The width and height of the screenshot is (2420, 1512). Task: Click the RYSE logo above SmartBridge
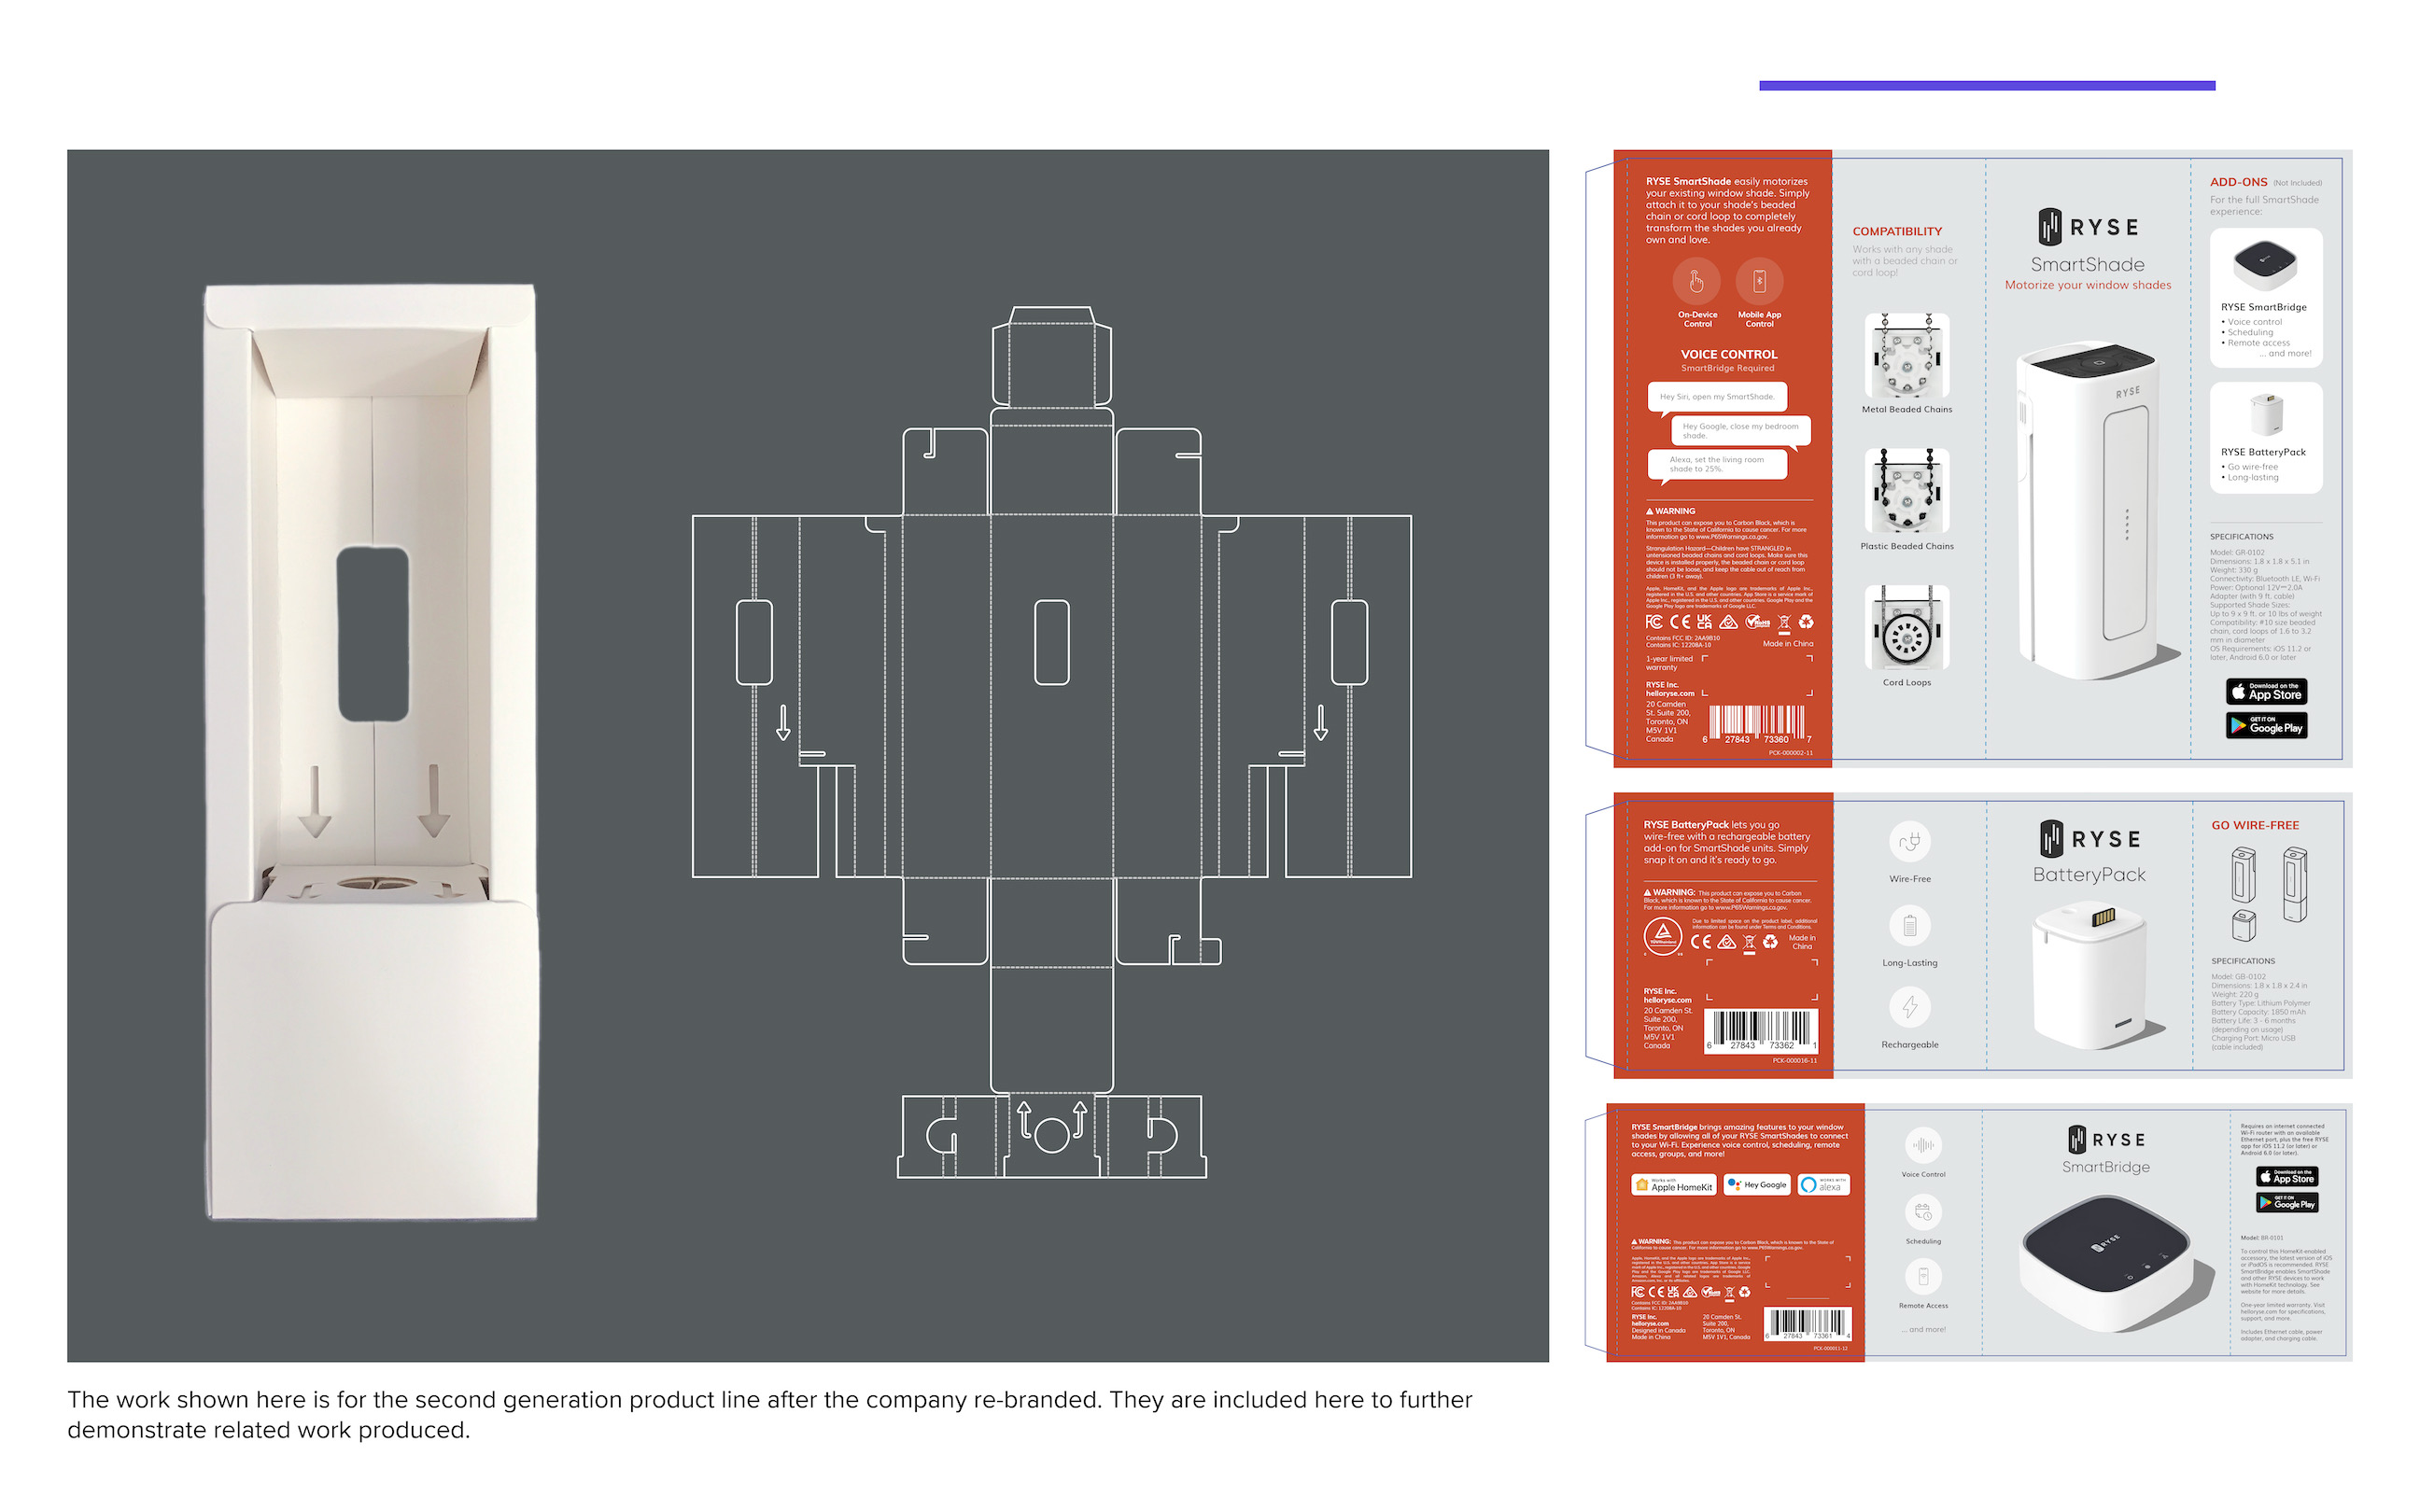click(x=2105, y=1140)
